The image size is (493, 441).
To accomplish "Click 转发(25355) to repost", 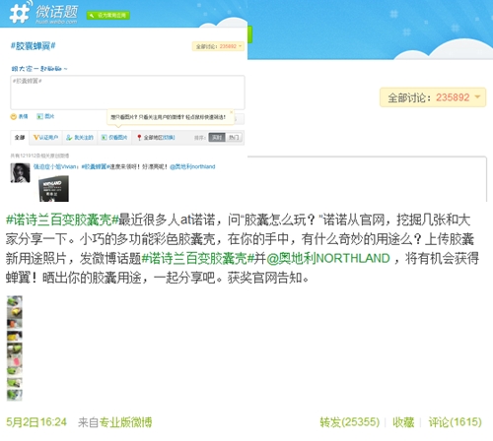I will (x=350, y=422).
